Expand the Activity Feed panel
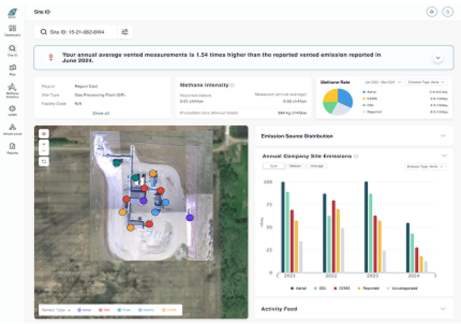Image resolution: width=461 pixels, height=324 pixels. click(443, 309)
